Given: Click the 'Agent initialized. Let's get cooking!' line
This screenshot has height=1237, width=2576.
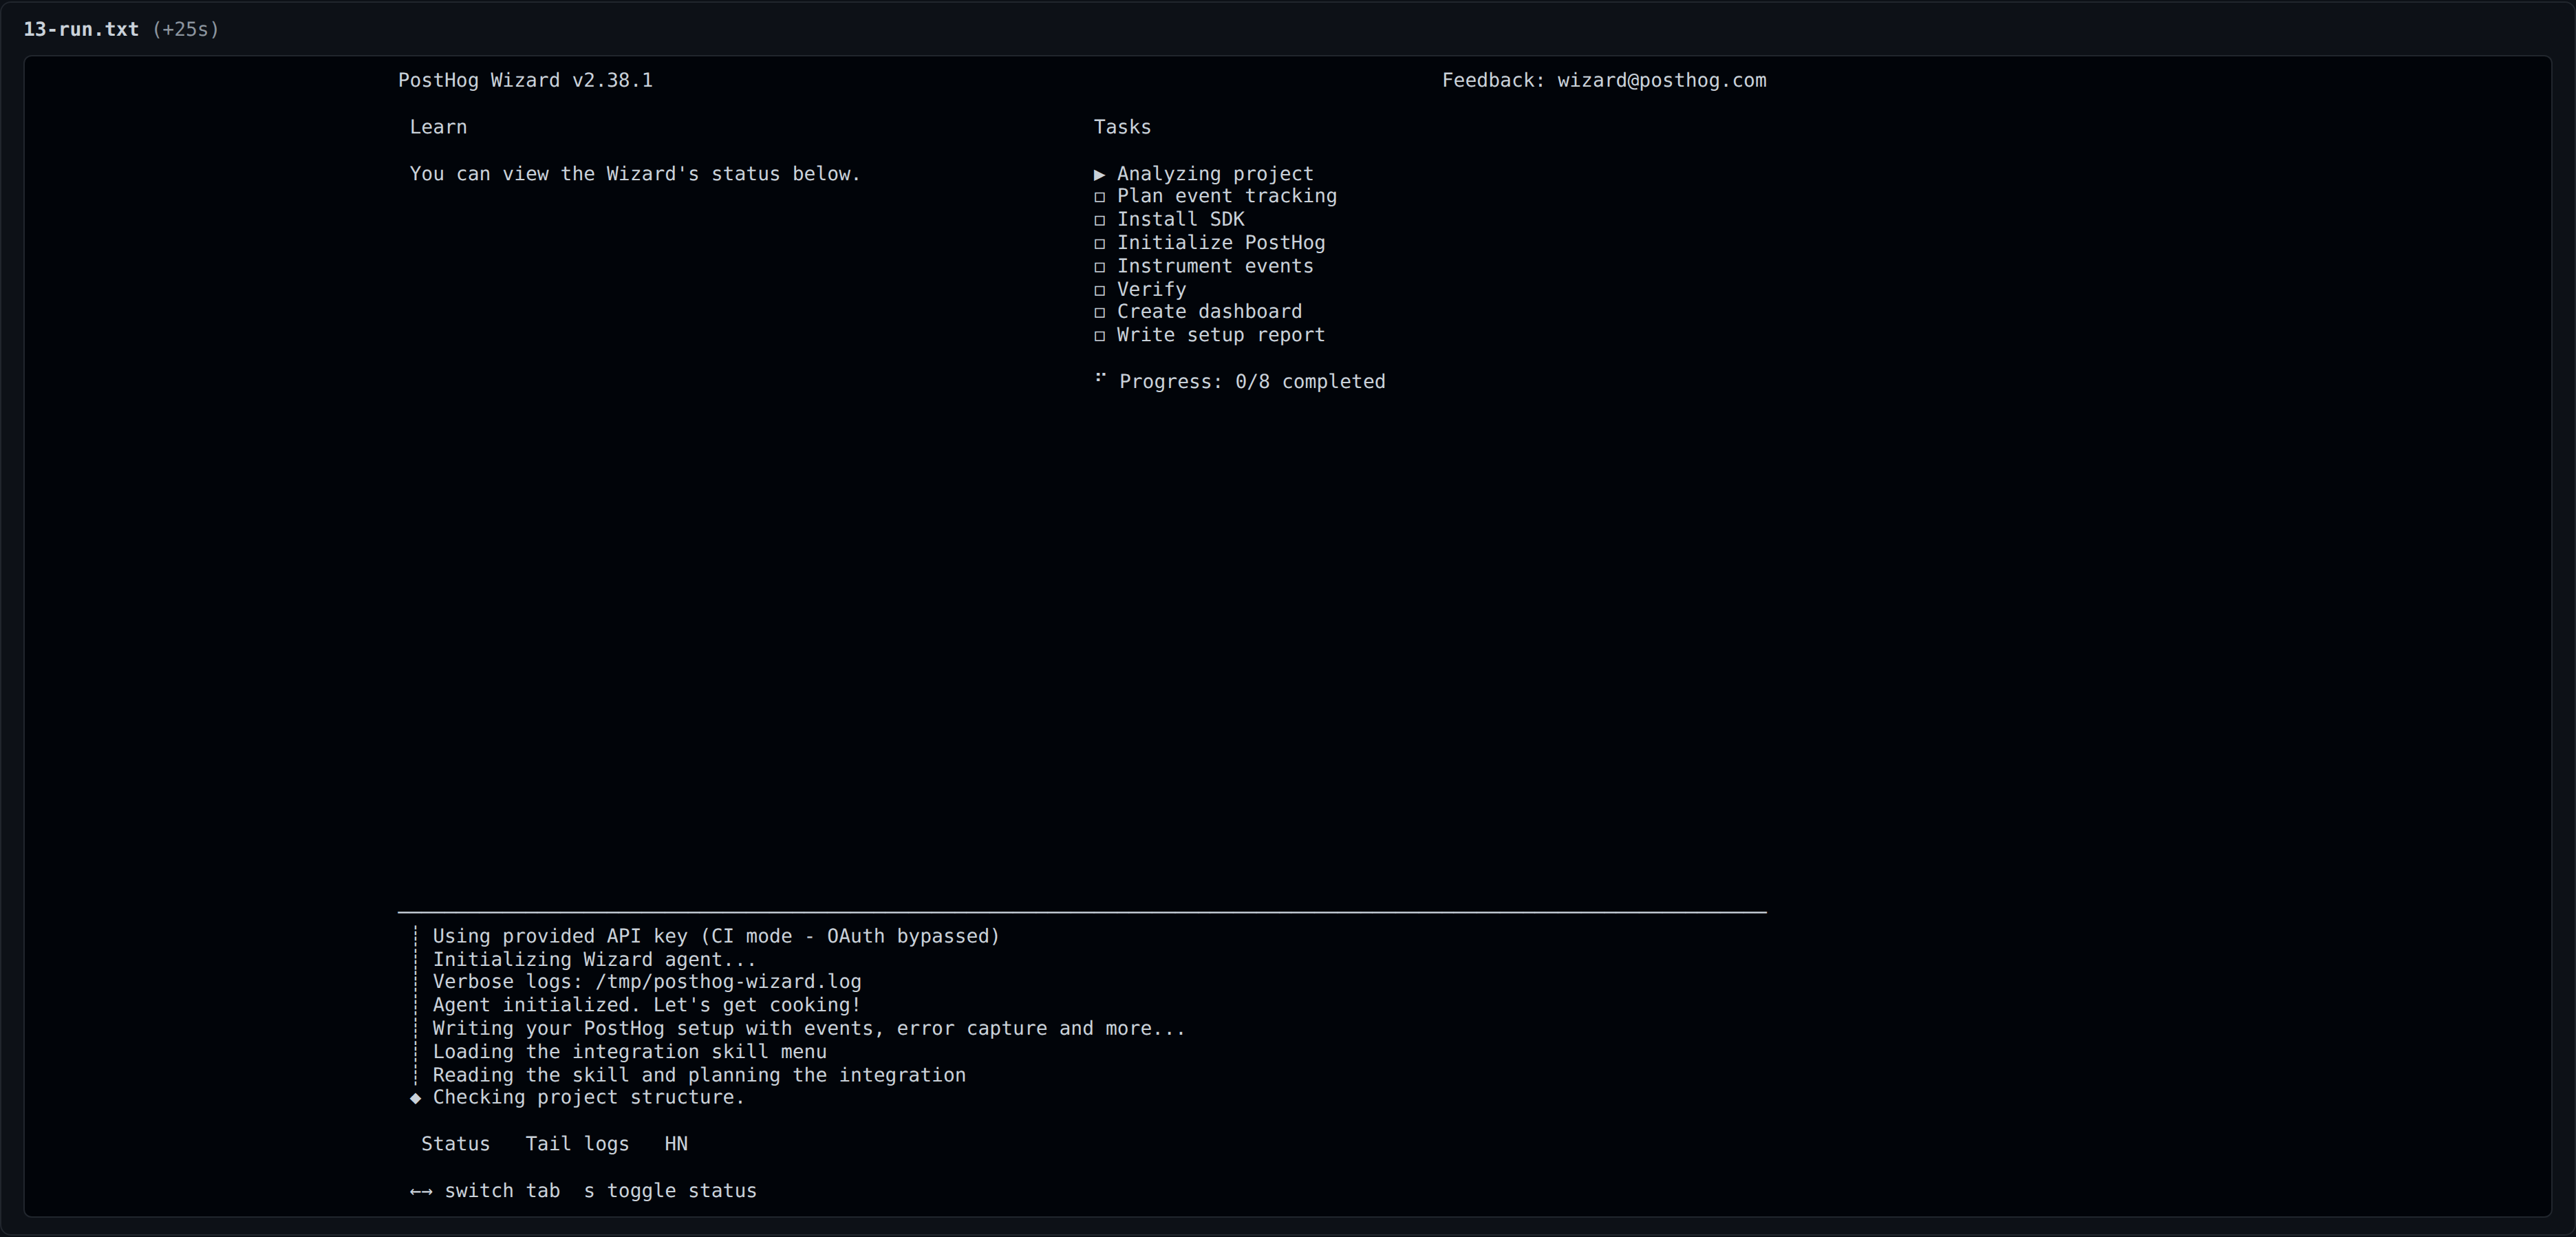Looking at the screenshot, I should [647, 1005].
